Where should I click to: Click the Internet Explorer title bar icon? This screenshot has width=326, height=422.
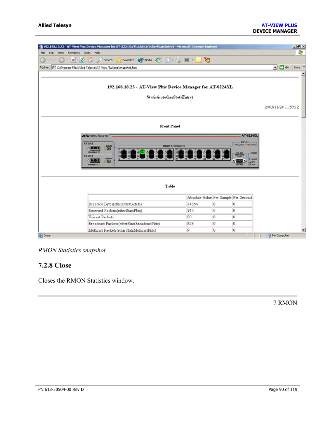pyautogui.click(x=41, y=47)
